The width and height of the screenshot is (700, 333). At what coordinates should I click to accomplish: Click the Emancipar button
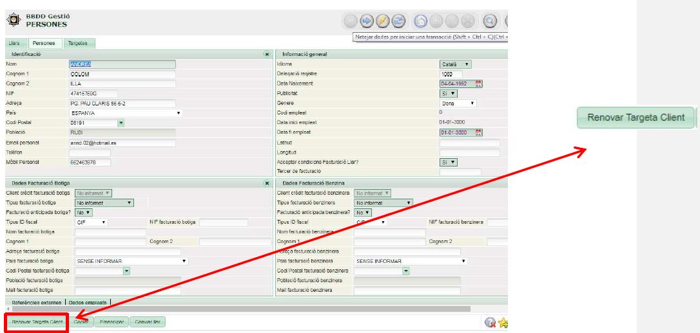point(112,321)
